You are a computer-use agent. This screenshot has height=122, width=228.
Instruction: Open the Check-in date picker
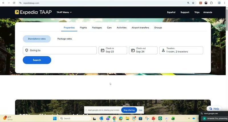coord(113,50)
